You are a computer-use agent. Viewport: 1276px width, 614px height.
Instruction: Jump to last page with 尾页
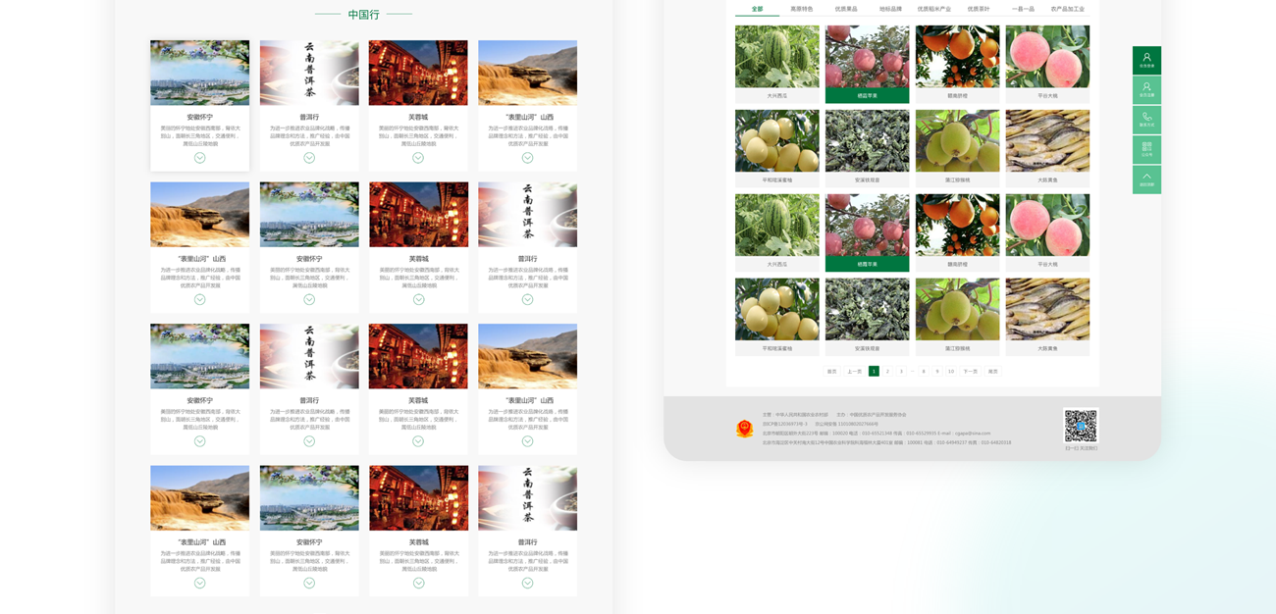coord(992,372)
